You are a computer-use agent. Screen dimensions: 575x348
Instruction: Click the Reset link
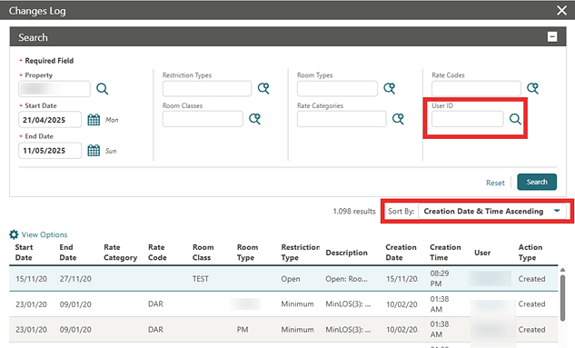[495, 183]
